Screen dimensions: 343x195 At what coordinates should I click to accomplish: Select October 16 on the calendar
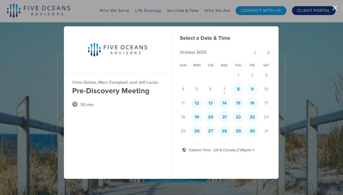click(x=252, y=103)
